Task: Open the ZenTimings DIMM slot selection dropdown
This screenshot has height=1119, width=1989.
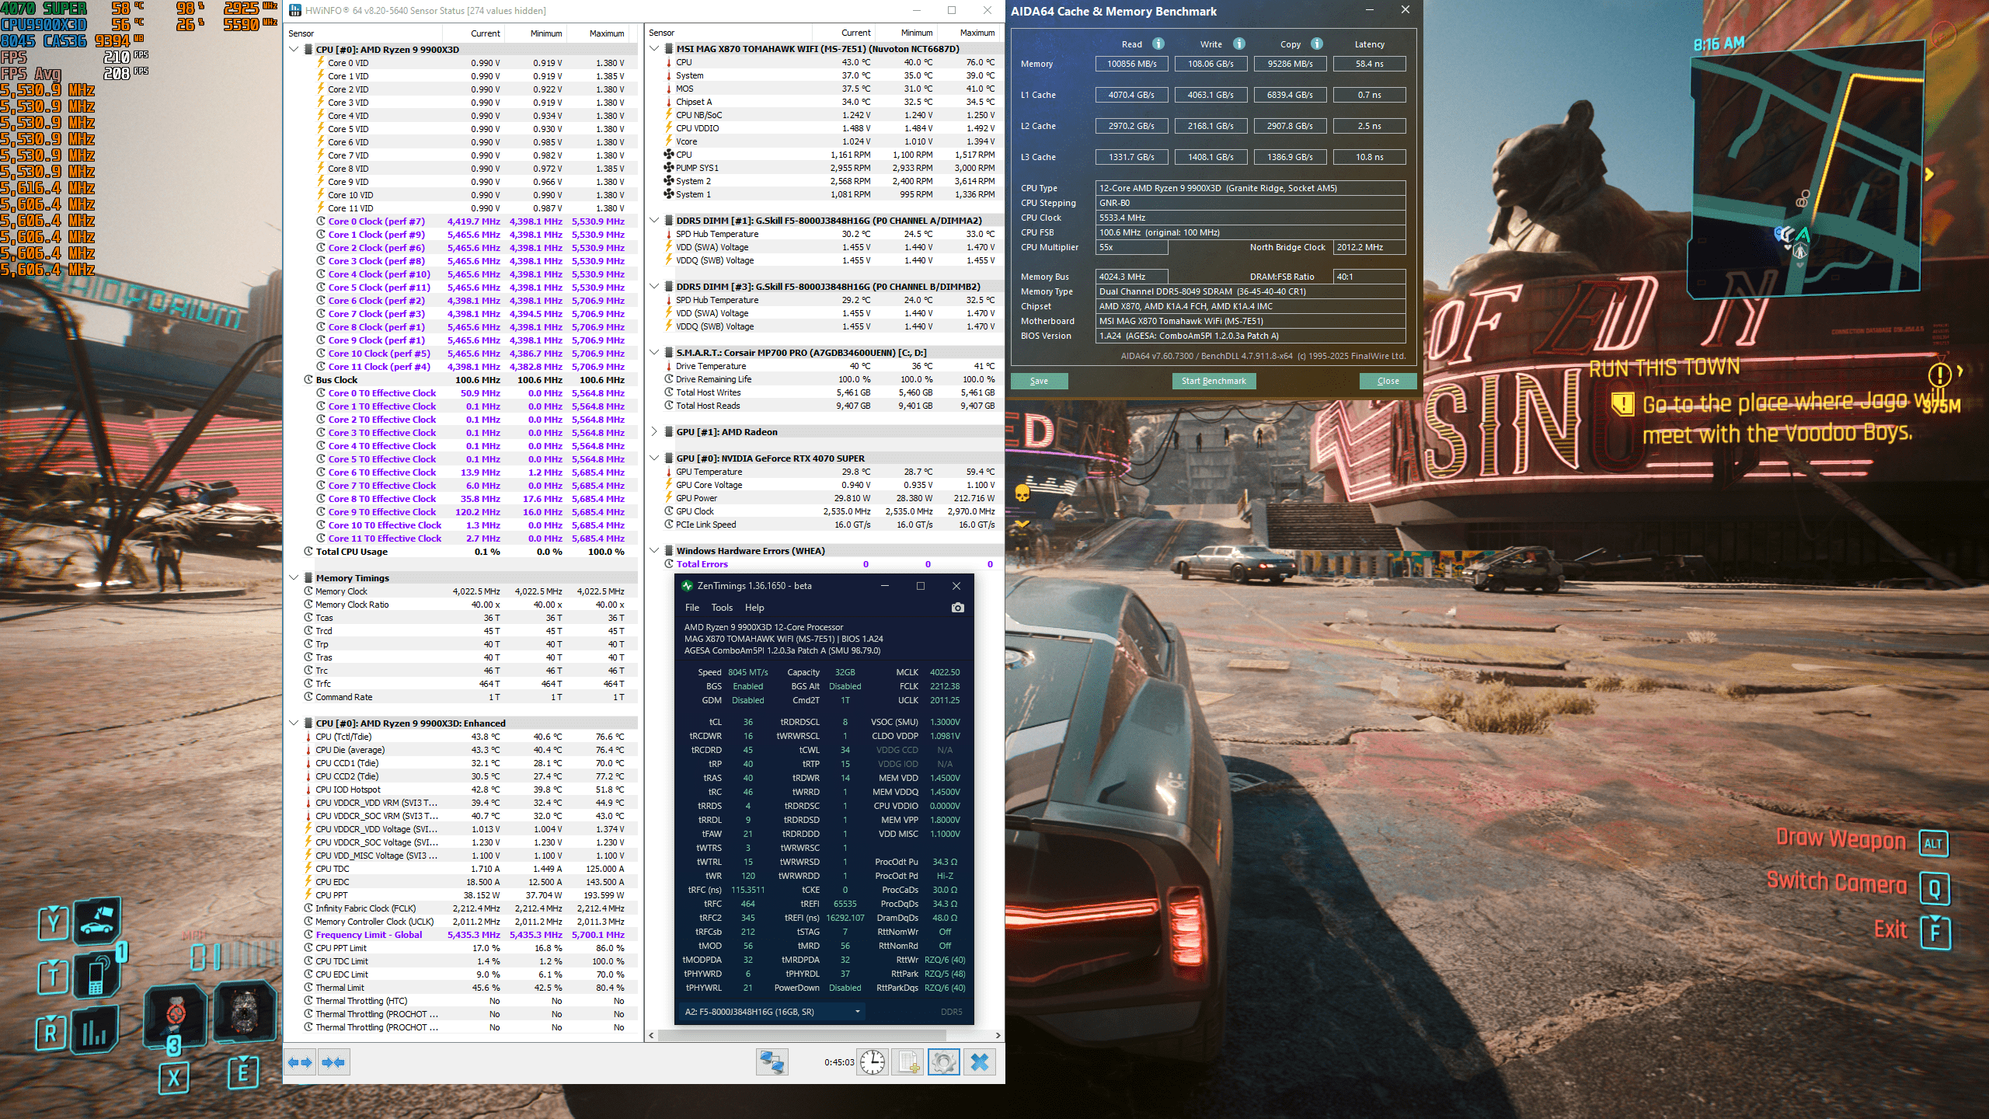Action: (773, 1011)
